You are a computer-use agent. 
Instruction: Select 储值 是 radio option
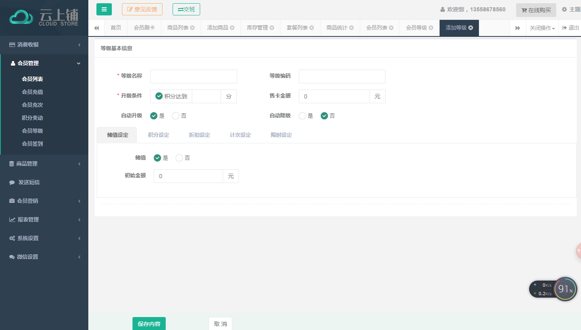158,158
